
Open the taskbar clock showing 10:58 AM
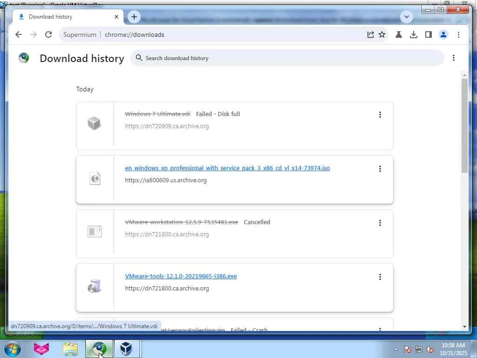click(453, 349)
